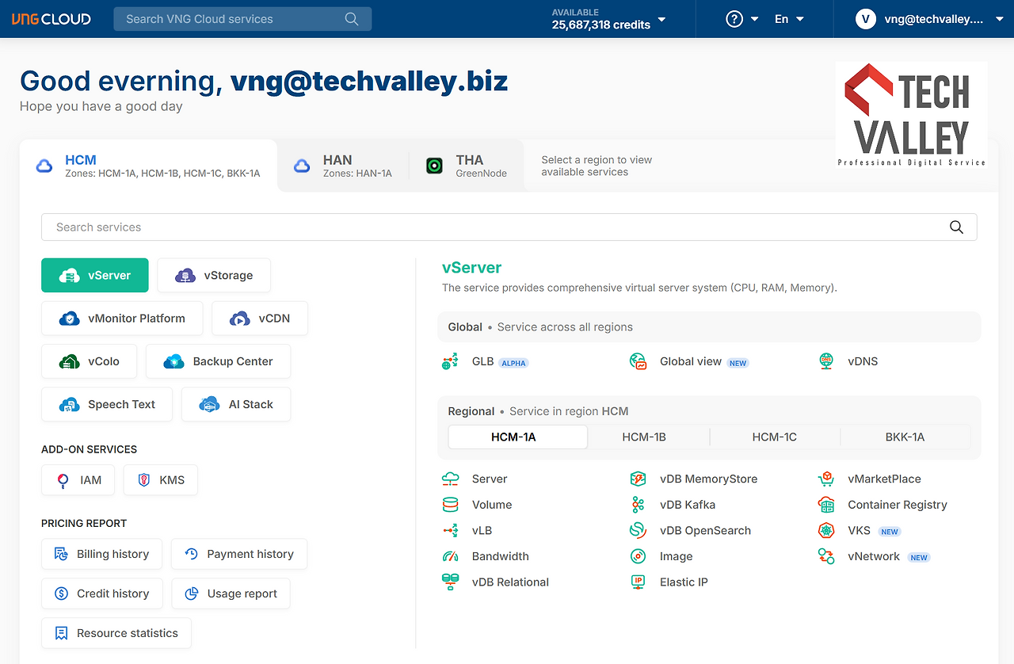Image resolution: width=1014 pixels, height=664 pixels.
Task: Click the Volume disk icon
Action: pyautogui.click(x=450, y=505)
